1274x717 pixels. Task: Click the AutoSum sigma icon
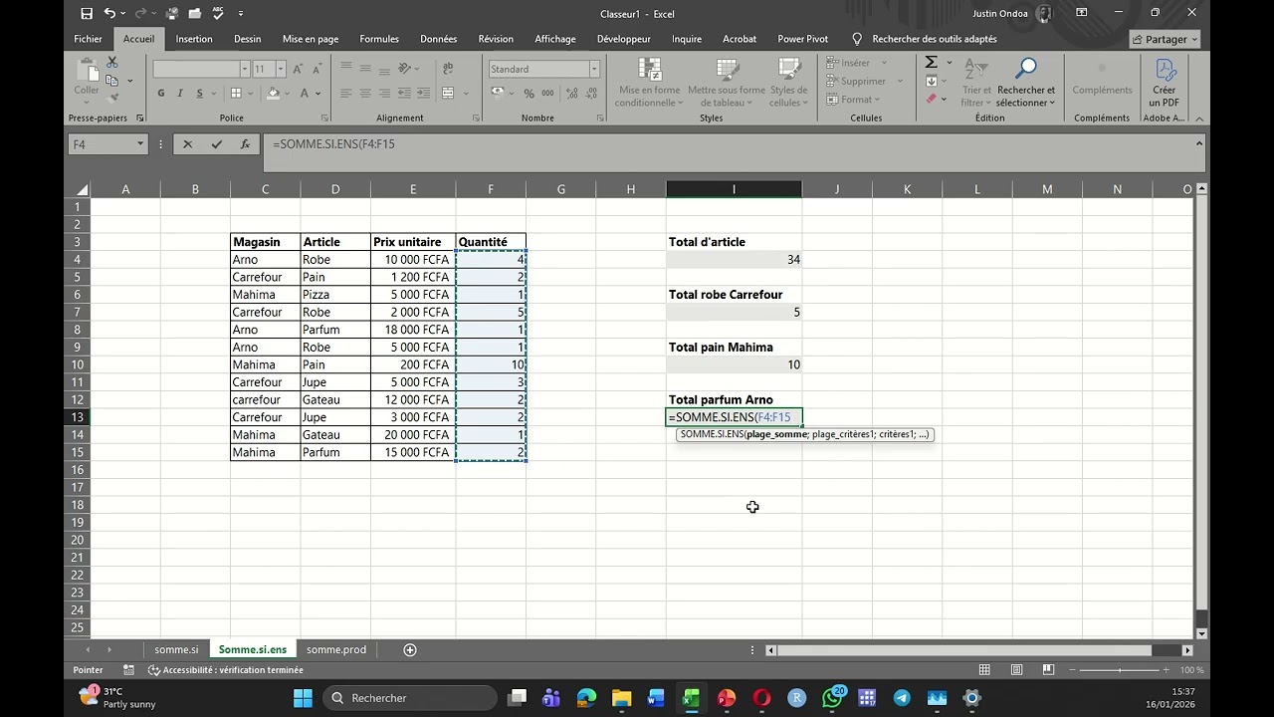(931, 63)
